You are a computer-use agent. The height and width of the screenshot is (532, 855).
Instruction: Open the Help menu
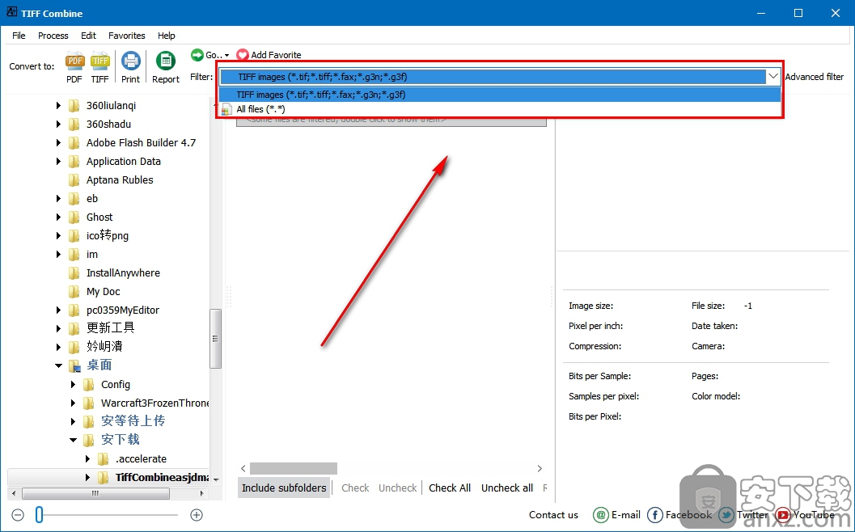coord(167,36)
